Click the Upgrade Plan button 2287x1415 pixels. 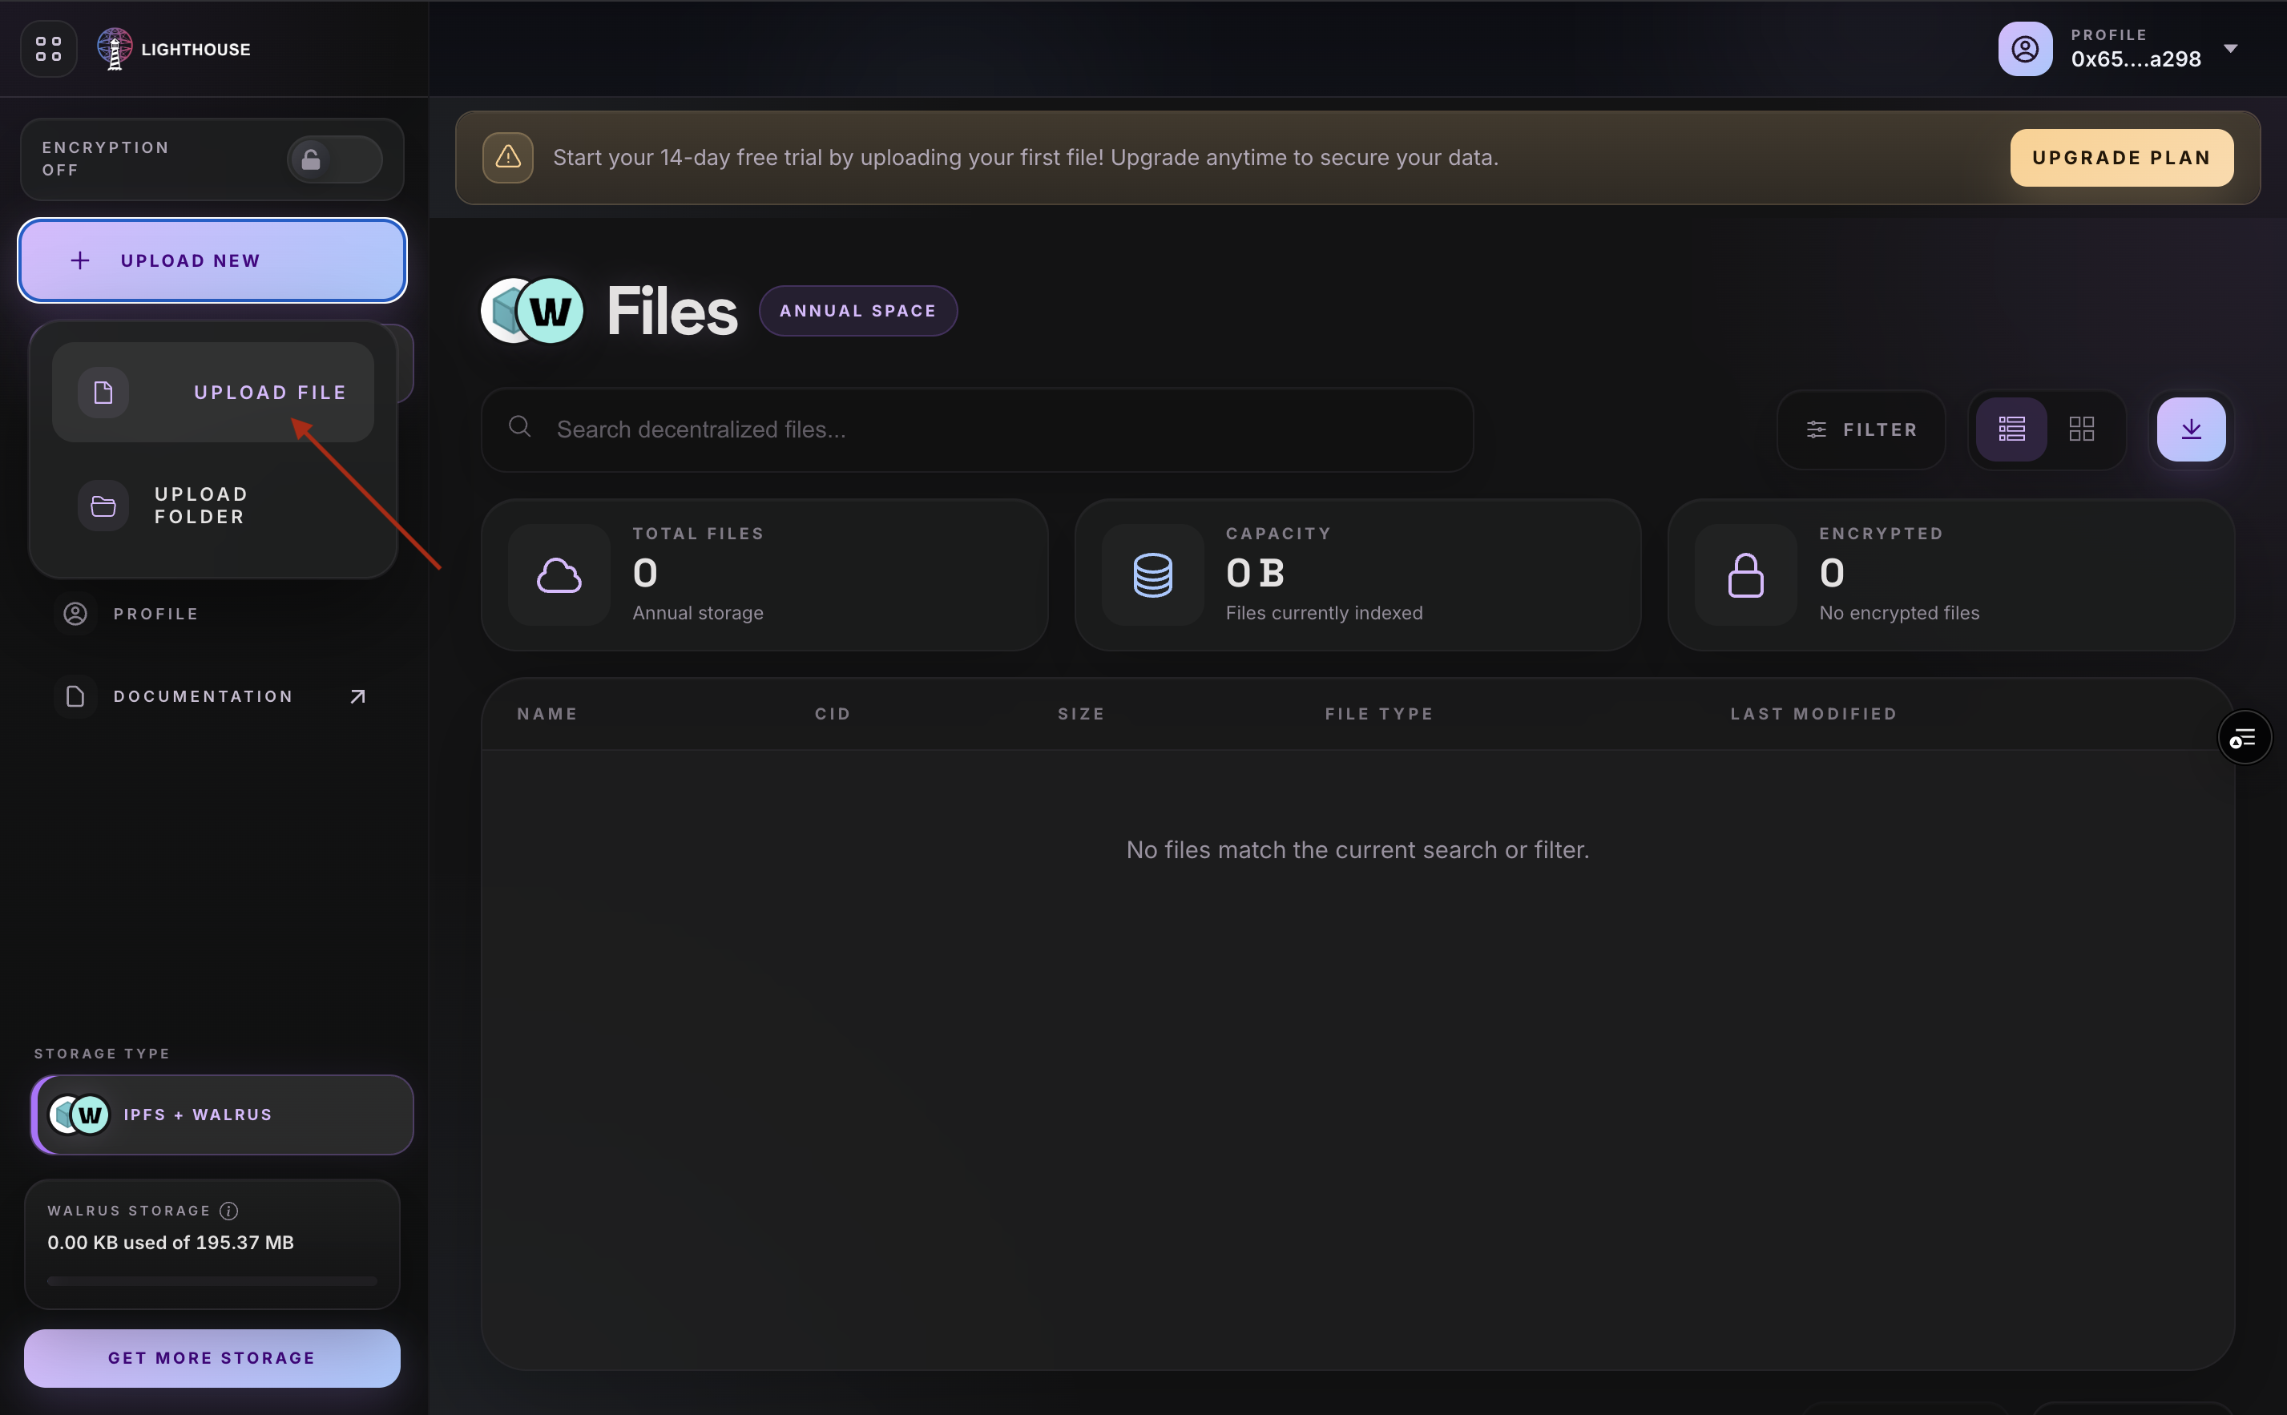click(x=2121, y=158)
